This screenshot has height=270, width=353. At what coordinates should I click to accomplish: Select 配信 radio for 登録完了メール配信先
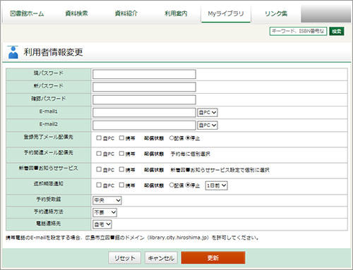point(172,138)
